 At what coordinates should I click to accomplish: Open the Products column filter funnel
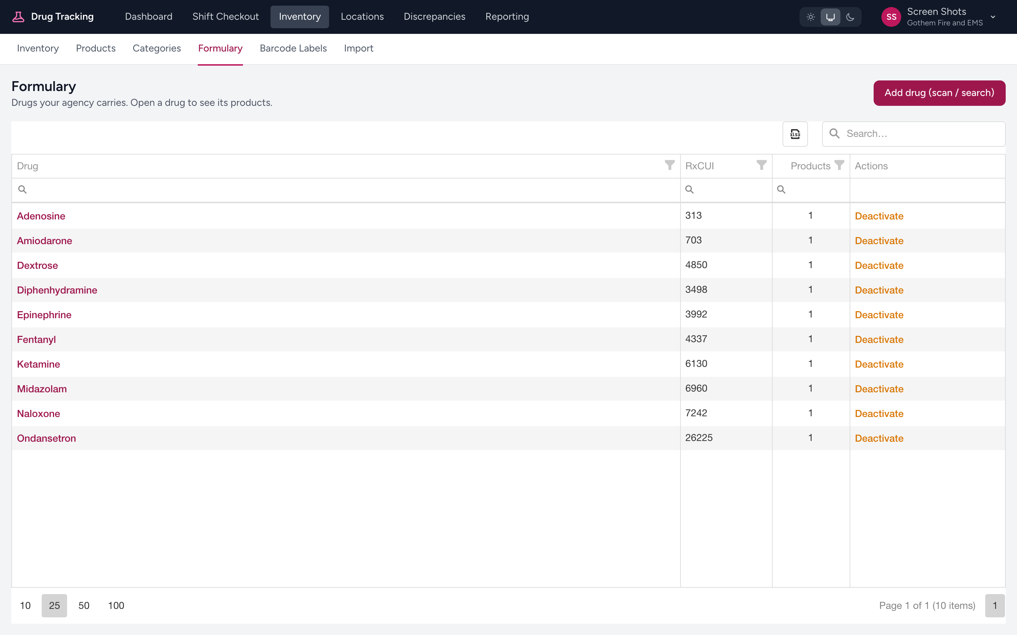839,165
